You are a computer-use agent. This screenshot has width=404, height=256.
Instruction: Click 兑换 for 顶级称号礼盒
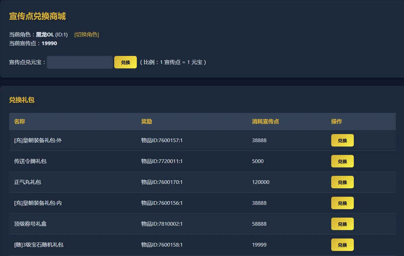pyautogui.click(x=342, y=224)
